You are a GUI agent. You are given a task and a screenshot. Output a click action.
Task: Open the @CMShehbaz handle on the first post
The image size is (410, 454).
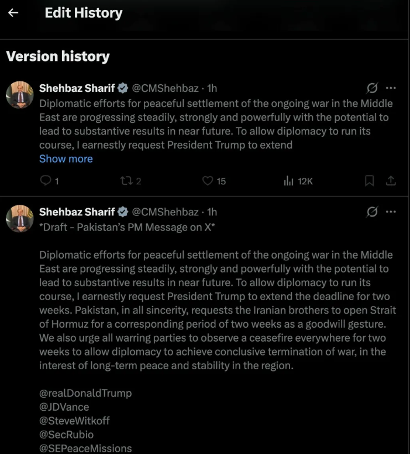(x=165, y=88)
